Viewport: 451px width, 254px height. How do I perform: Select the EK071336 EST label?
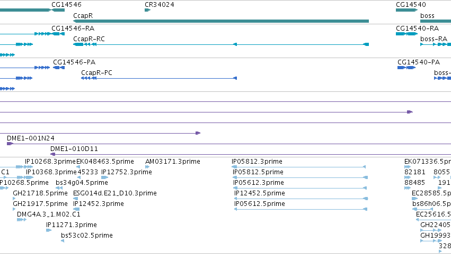coord(428,162)
